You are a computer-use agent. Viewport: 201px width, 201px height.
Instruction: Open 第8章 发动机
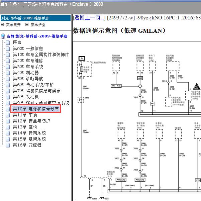pos(26,97)
